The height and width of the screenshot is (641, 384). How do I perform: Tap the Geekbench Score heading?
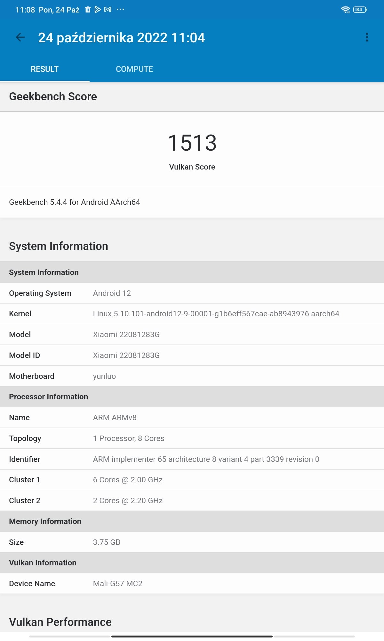click(53, 96)
